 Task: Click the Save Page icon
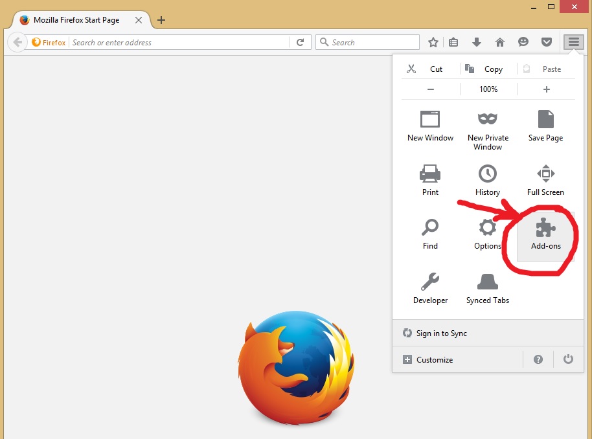[545, 119]
